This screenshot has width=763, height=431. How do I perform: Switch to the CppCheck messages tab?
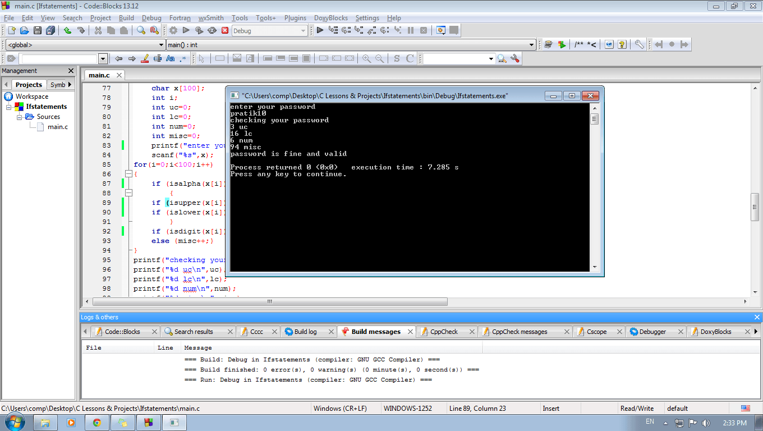point(520,332)
